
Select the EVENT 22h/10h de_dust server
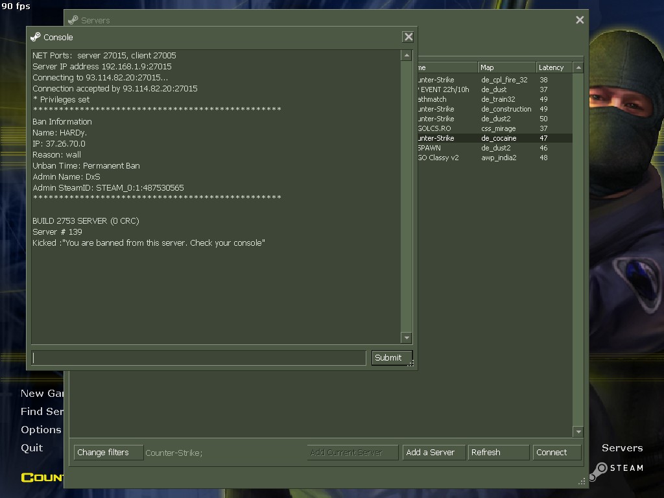click(495, 89)
